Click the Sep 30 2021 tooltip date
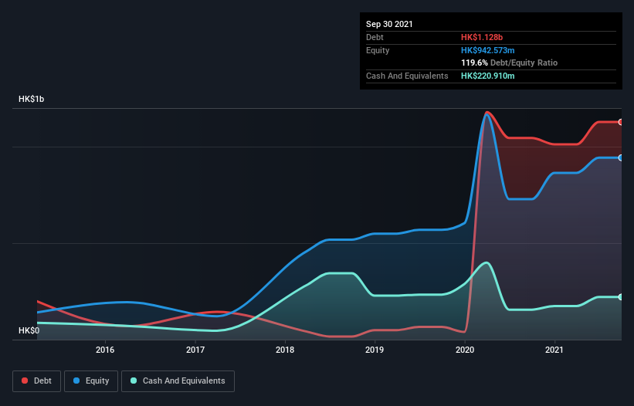This screenshot has height=406, width=634. coord(389,24)
